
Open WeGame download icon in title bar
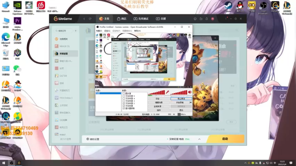click(207, 19)
